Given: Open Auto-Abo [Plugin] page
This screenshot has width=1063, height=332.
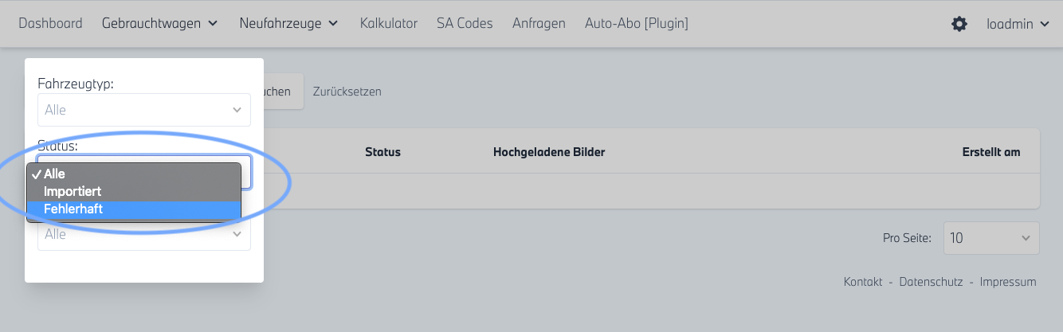Looking at the screenshot, I should [x=636, y=23].
